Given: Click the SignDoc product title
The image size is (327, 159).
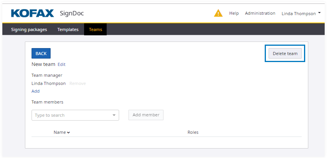Looking at the screenshot, I should click(x=72, y=14).
